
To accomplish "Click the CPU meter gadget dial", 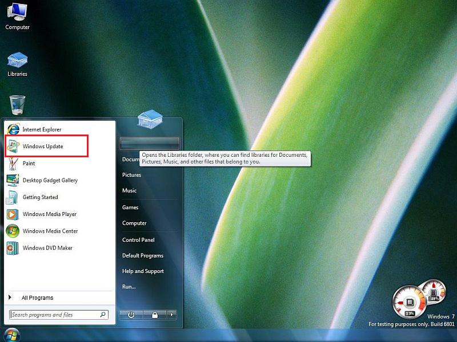I will click(409, 303).
